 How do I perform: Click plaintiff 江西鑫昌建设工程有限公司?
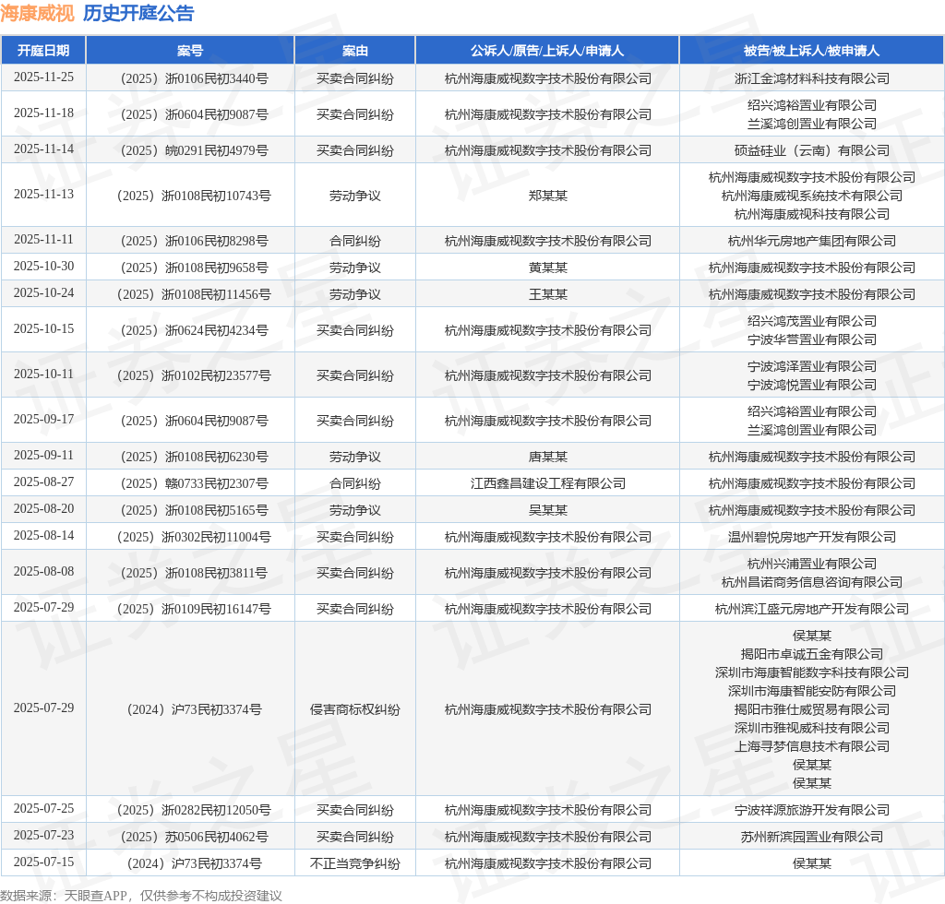tap(548, 483)
